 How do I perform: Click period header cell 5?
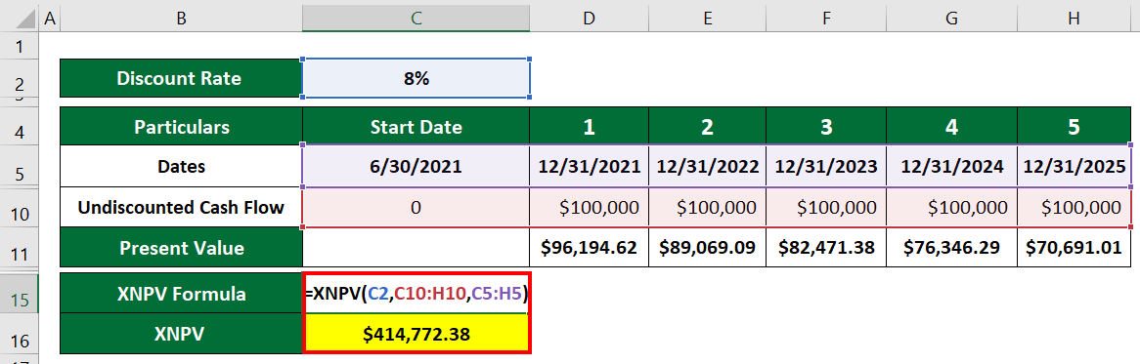[x=1074, y=127]
